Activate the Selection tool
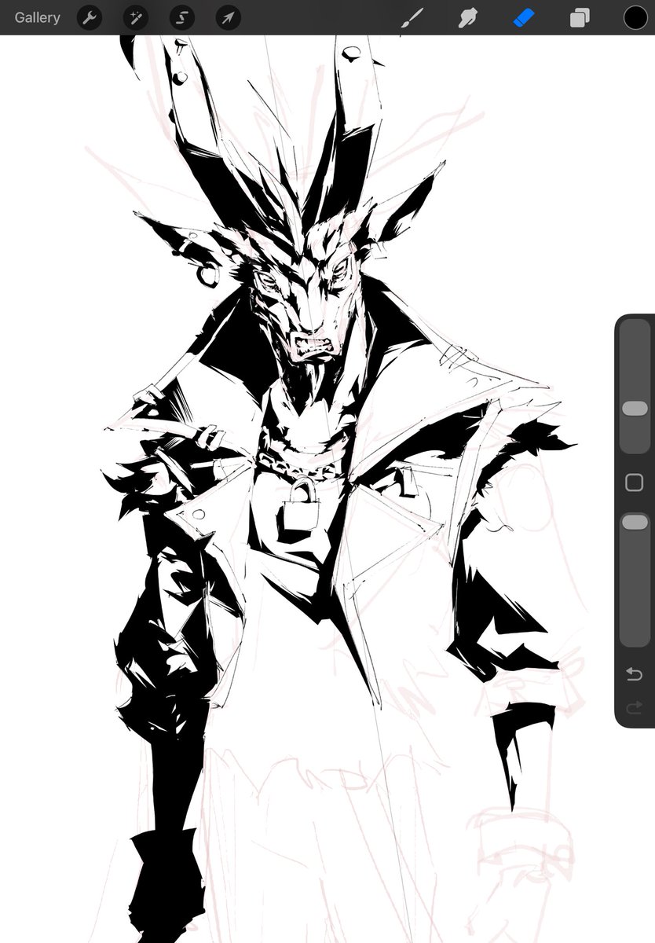Screen dimensions: 655x943 point(181,17)
